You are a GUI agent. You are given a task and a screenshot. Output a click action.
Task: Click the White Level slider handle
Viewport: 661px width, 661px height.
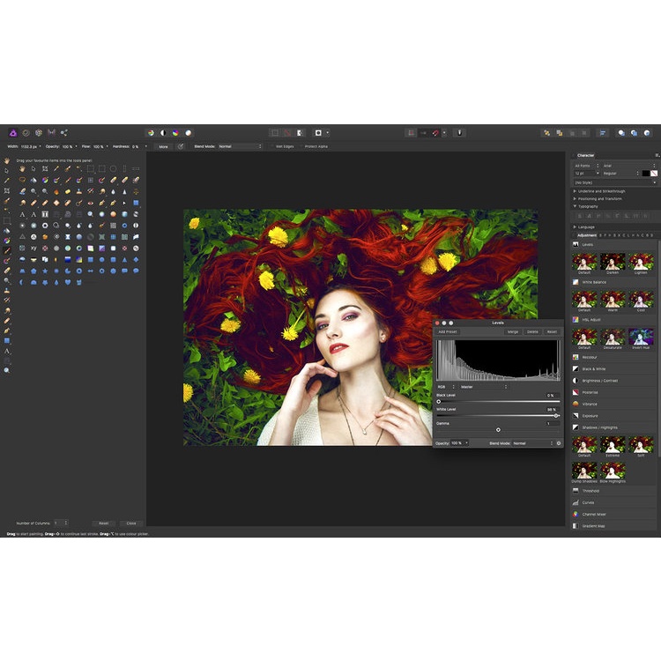[555, 415]
